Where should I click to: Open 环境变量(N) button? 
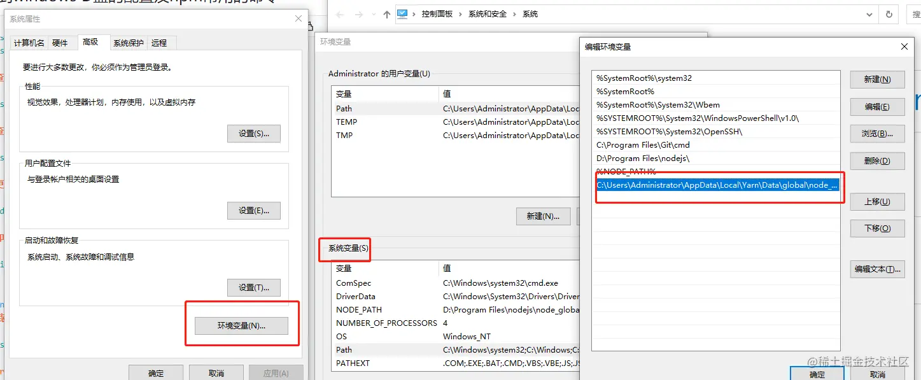click(241, 326)
